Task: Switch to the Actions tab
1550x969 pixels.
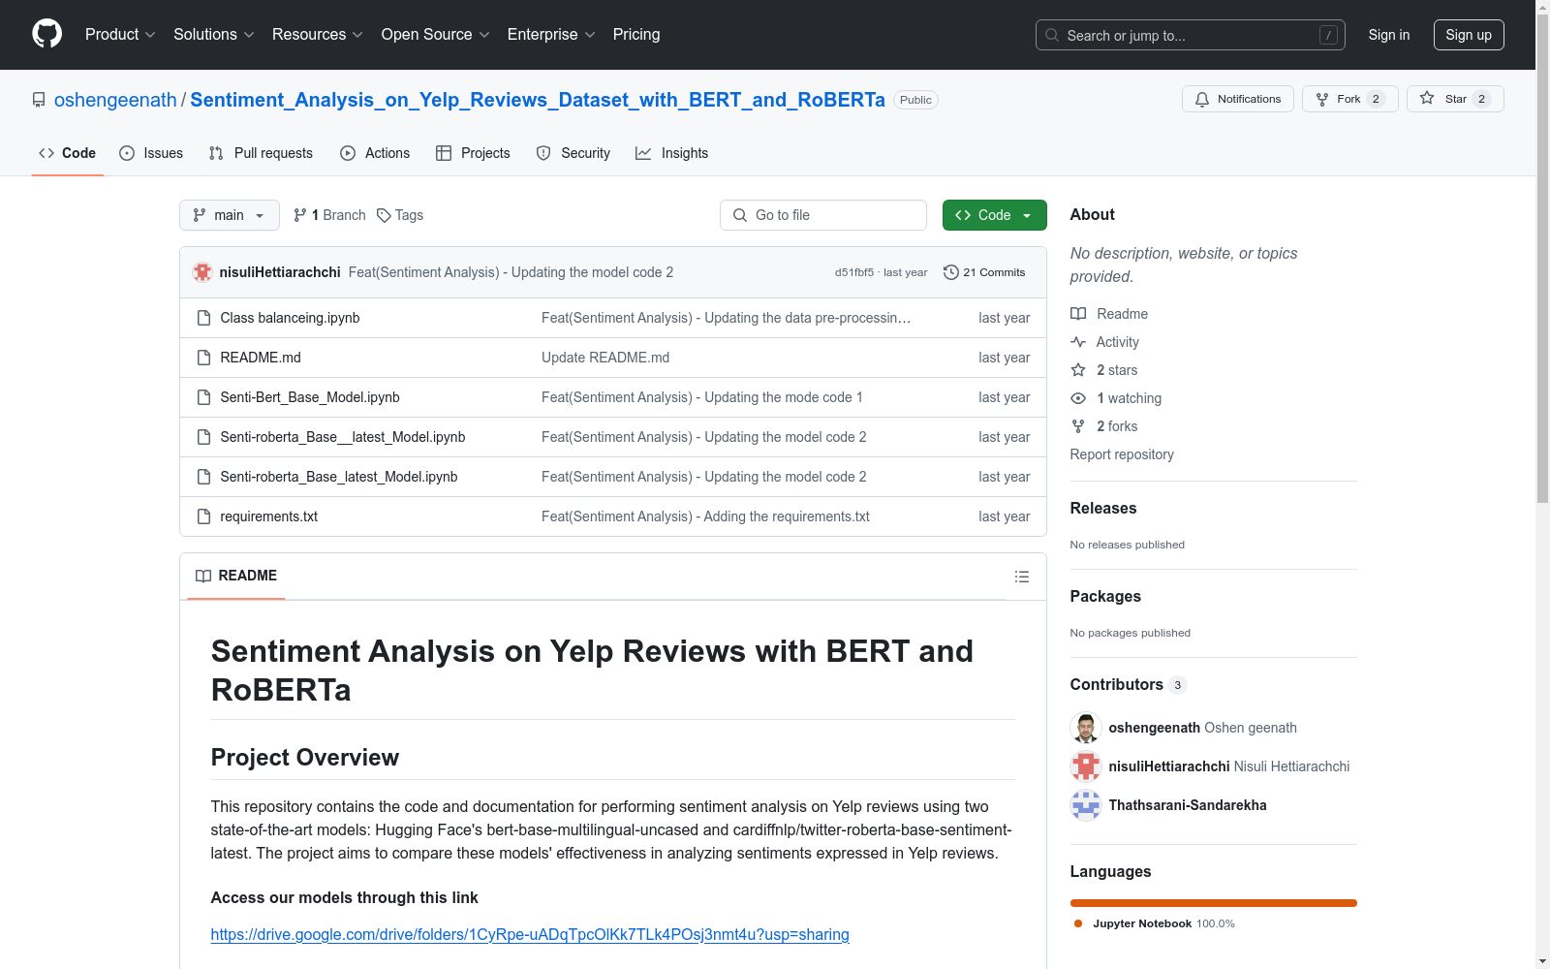Action: pyautogui.click(x=375, y=153)
